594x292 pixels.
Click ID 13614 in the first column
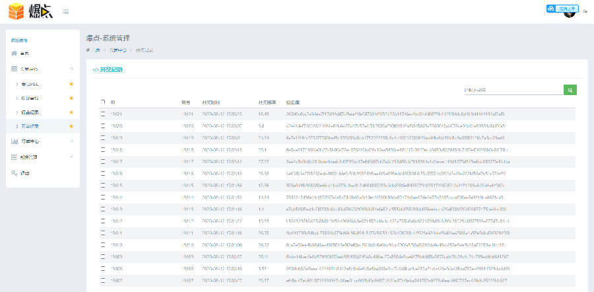116,198
